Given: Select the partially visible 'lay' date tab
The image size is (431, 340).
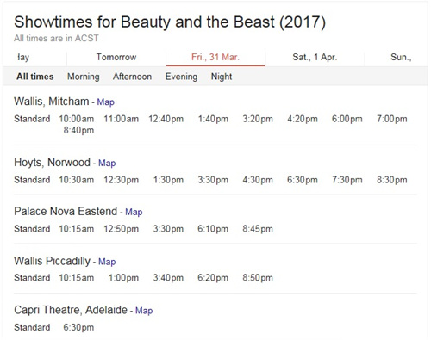Looking at the screenshot, I should coord(23,58).
